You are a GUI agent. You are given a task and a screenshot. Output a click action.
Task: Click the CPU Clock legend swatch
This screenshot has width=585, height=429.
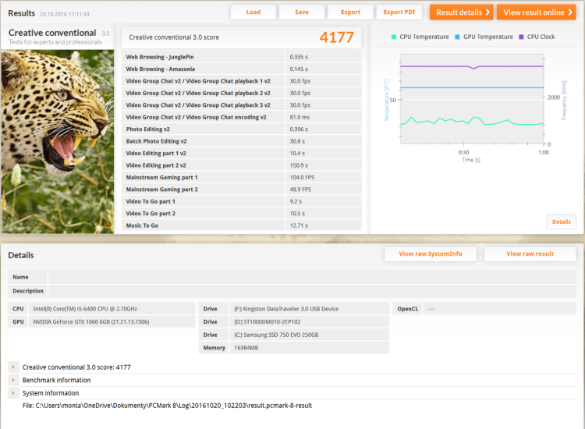coord(521,37)
